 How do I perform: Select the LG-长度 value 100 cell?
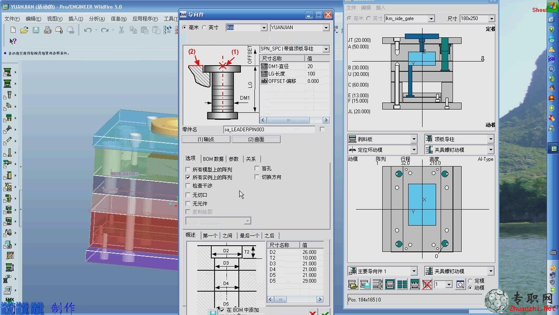(x=317, y=74)
